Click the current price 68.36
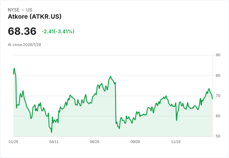Viewport: 229px width, 158px height. click(22, 31)
